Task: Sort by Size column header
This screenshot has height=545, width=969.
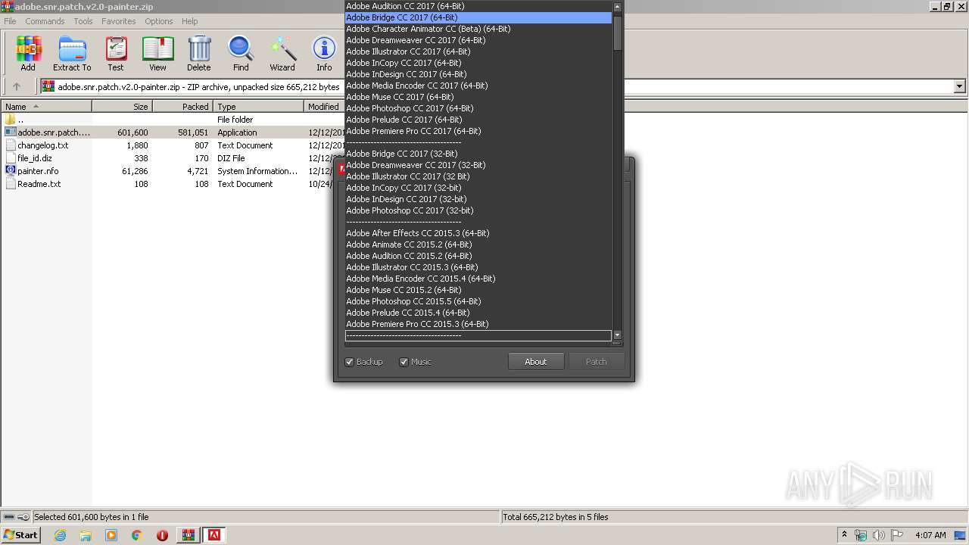Action: (123, 107)
